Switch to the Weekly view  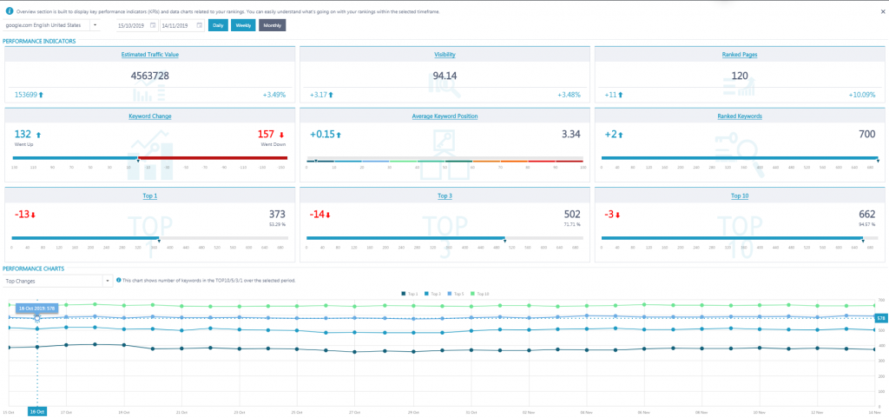pos(243,25)
